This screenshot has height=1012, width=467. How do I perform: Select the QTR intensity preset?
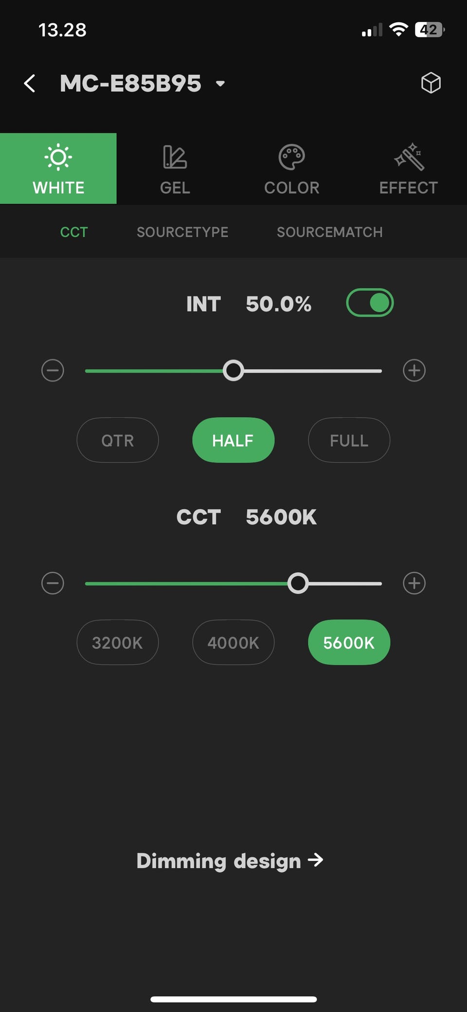pos(118,440)
